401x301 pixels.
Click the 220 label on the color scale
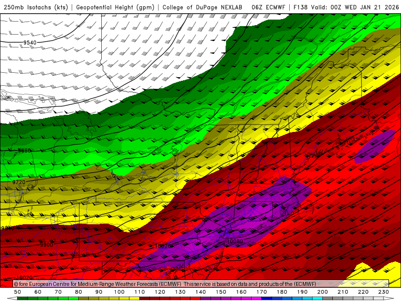pos(363,292)
